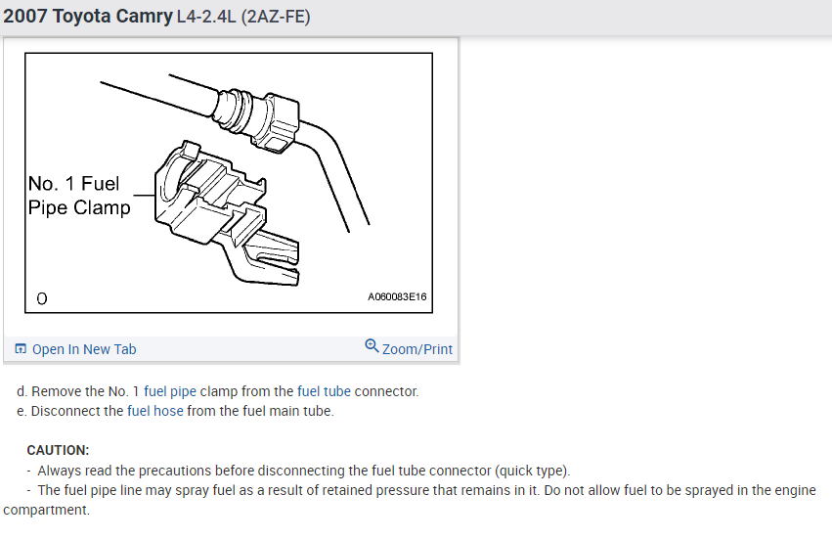
Task: Click the CAUTION heading
Action: [58, 450]
